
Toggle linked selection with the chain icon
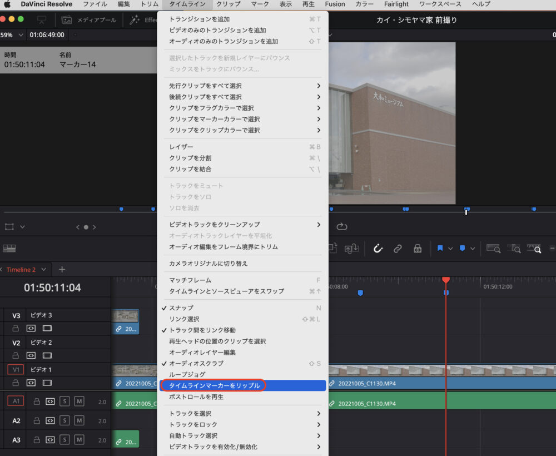397,249
